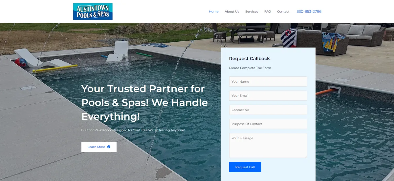This screenshot has width=394, height=181.
Task: Open the Contact menu item
Action: 283,11
